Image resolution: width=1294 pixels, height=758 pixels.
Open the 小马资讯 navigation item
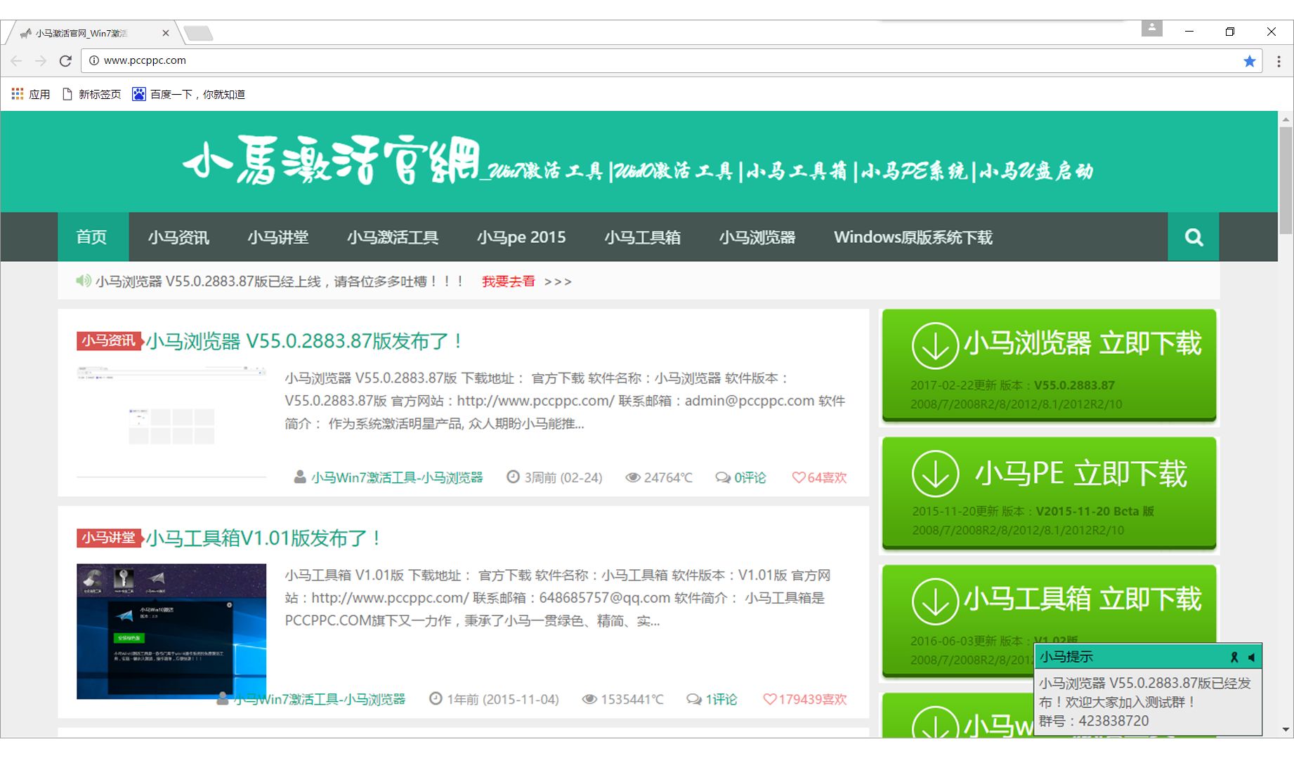pos(178,237)
